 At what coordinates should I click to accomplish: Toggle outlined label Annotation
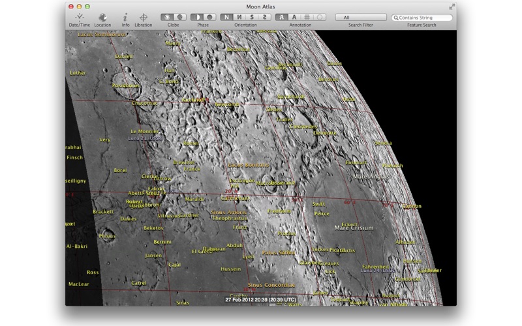click(x=282, y=17)
